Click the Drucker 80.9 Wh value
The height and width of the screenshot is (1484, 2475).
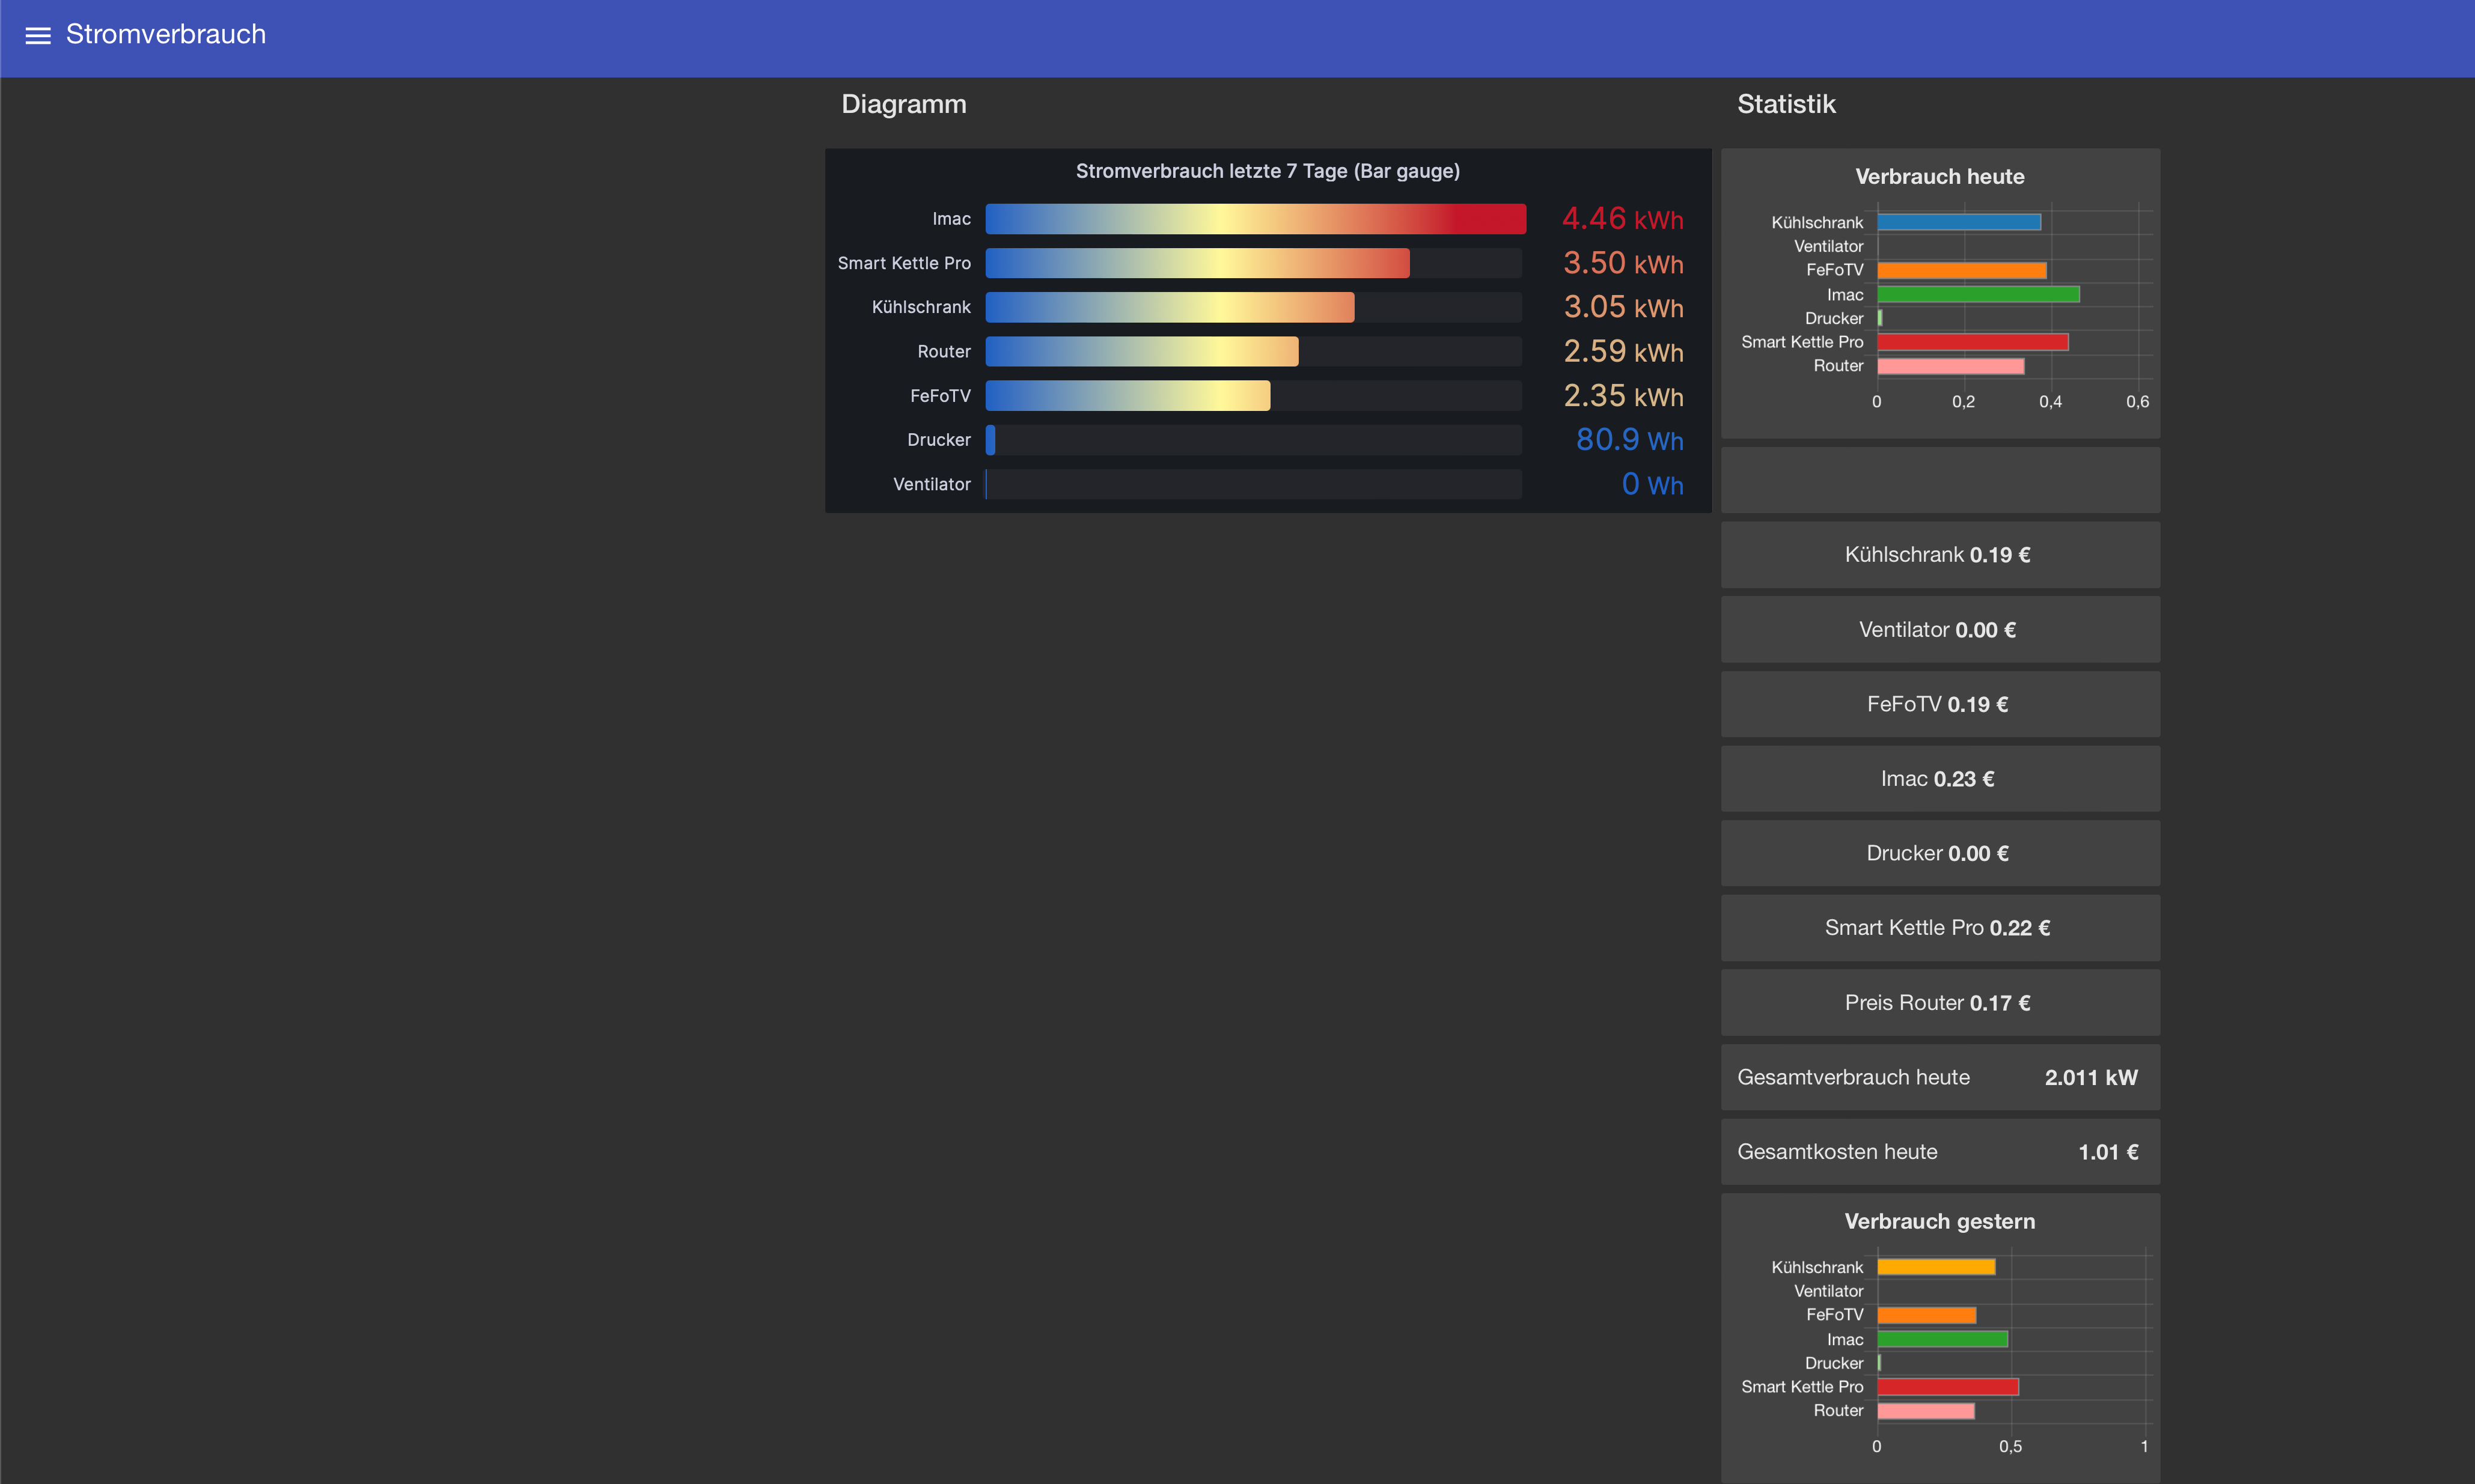pos(1629,440)
